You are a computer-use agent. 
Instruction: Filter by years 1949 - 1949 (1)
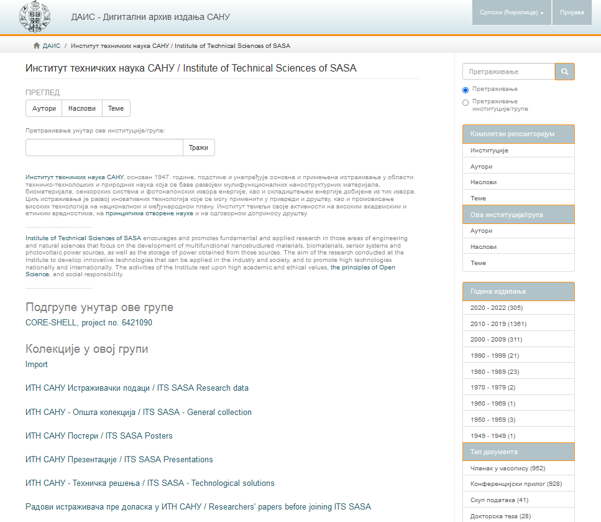(x=518, y=436)
